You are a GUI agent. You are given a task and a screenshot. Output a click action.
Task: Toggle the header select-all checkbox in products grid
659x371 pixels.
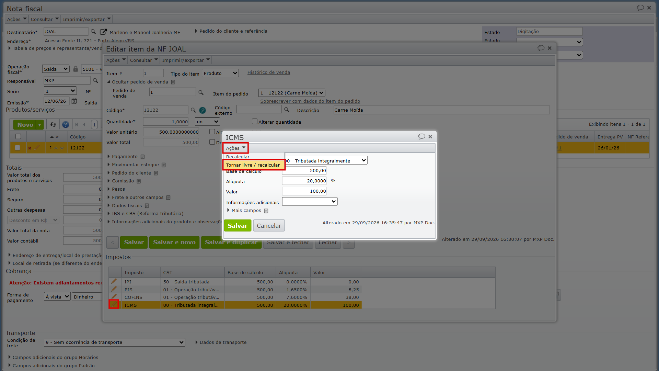18,136
